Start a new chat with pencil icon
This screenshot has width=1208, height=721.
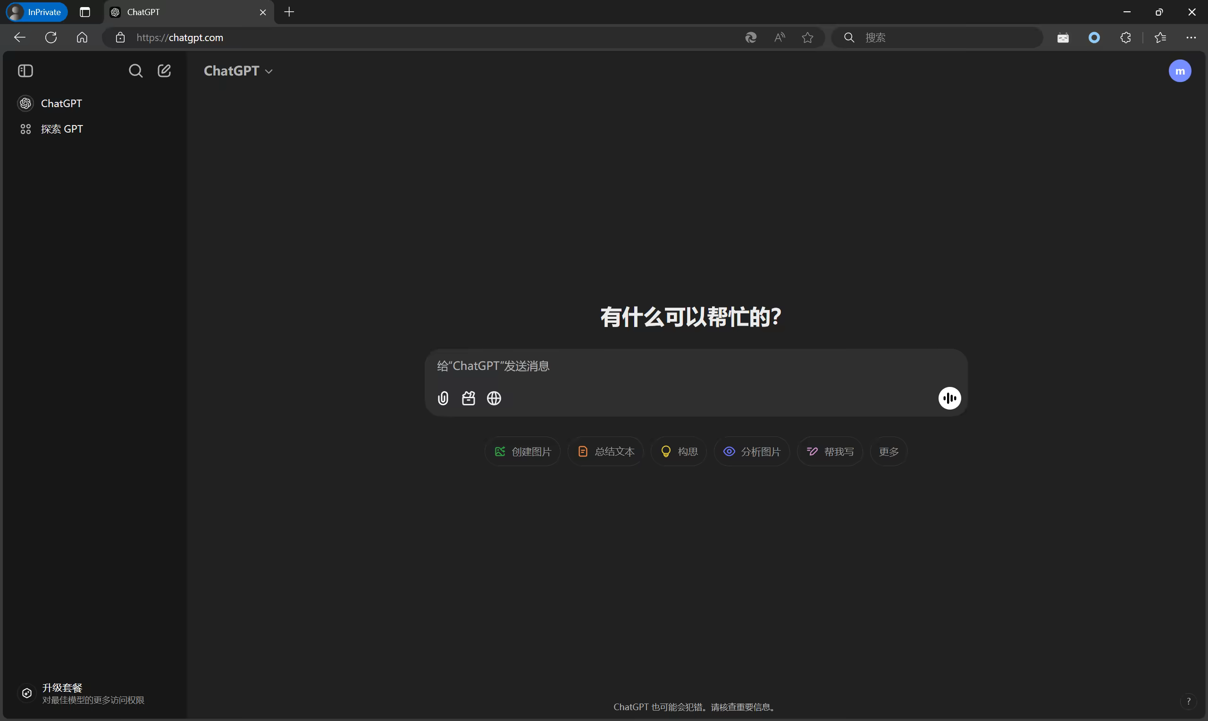[x=164, y=71]
